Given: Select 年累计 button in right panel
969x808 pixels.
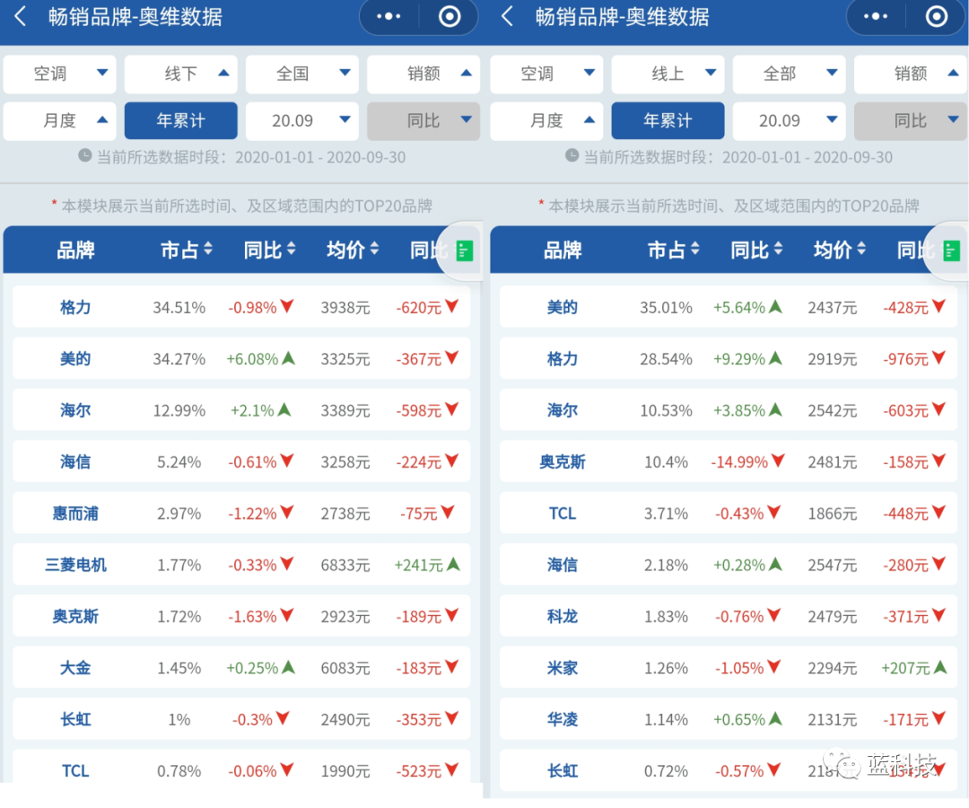Looking at the screenshot, I should point(668,120).
